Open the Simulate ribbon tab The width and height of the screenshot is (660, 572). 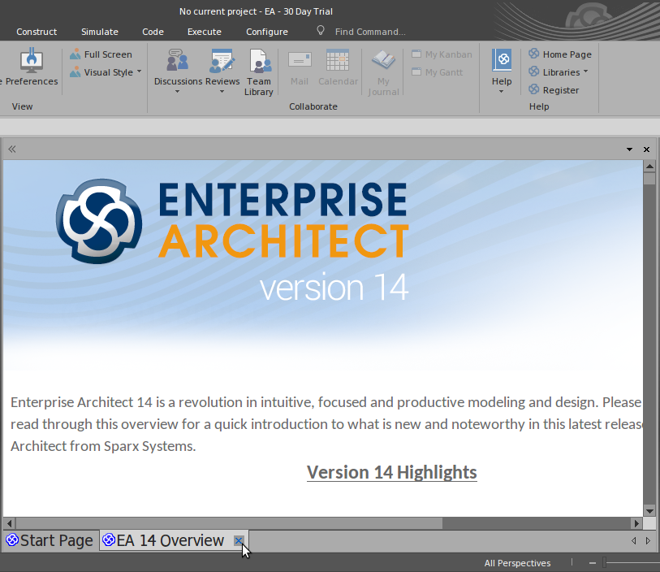click(x=100, y=32)
